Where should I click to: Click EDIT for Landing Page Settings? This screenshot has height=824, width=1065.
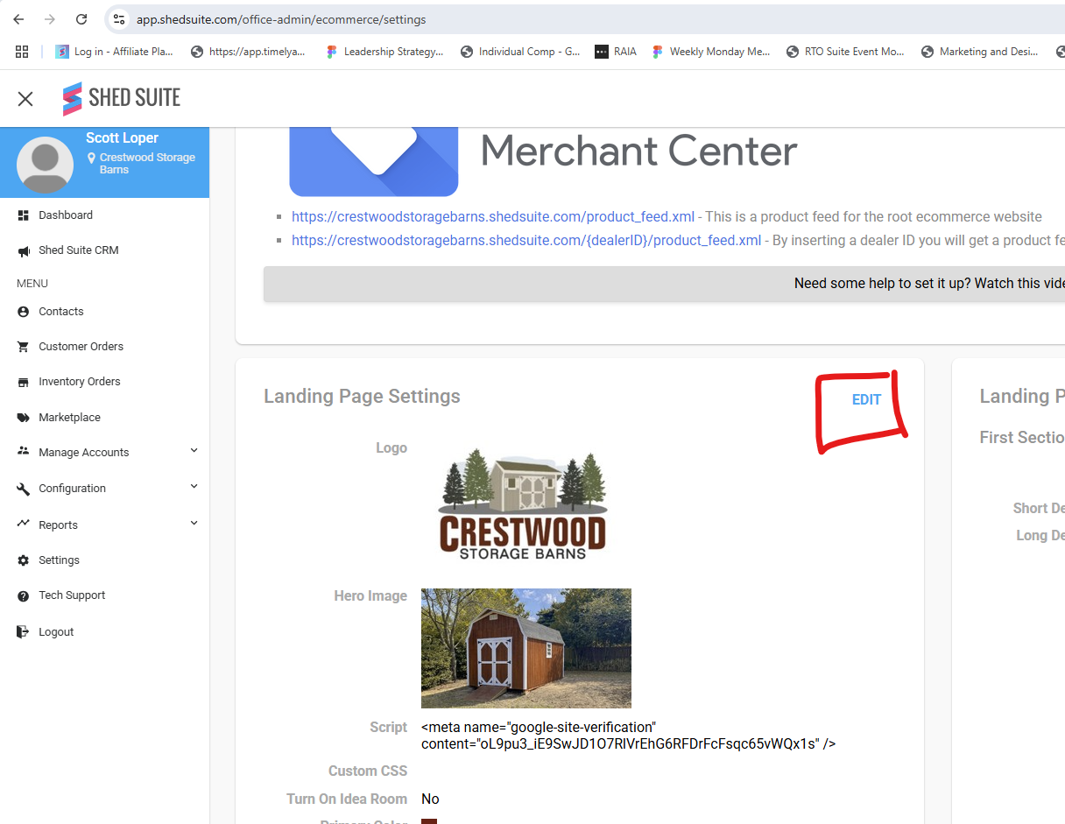(x=866, y=399)
